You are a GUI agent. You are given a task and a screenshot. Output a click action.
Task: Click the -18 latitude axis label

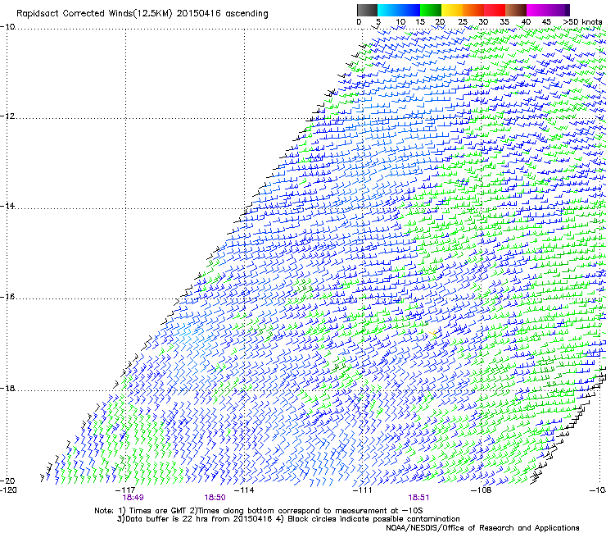[x=7, y=388]
